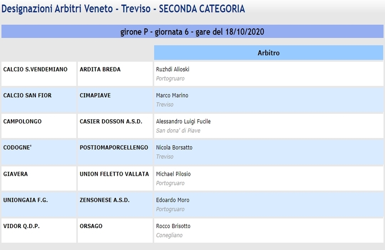This screenshot has width=385, height=250.
Task: Open referee Ruzhdi Alioski
Action: (x=172, y=70)
